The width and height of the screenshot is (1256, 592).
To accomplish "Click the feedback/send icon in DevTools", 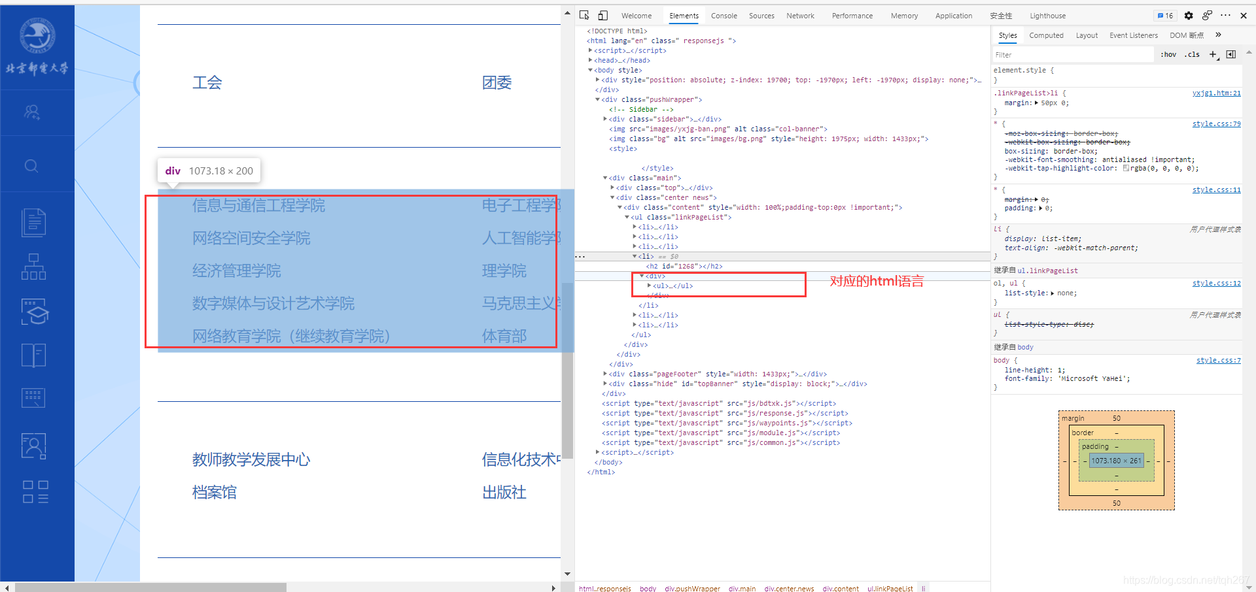I will tap(1207, 16).
